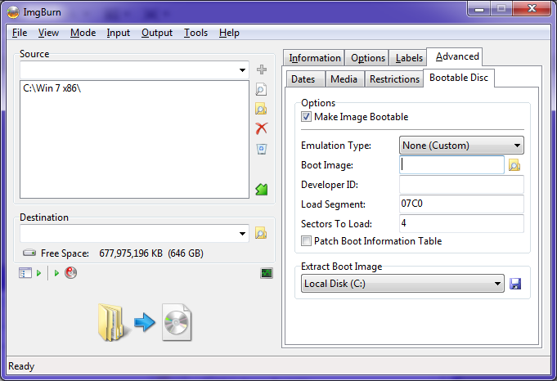This screenshot has height=381, width=557.
Task: Save extracted boot image via floppy icon
Action: (x=515, y=284)
